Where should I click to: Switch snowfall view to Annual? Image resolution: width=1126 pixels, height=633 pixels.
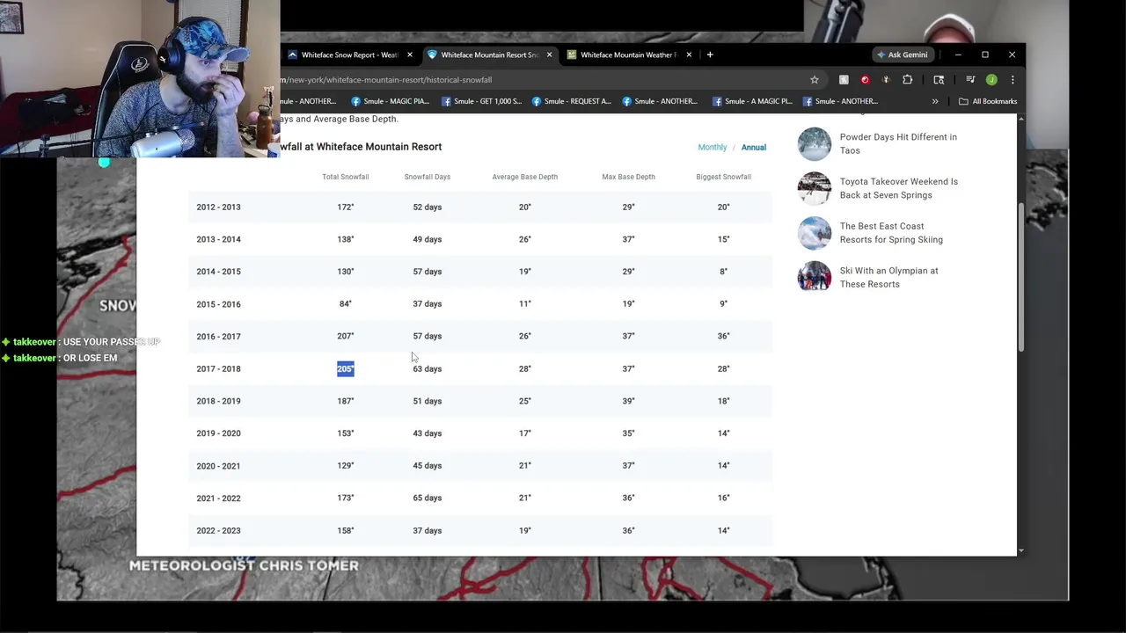click(754, 147)
